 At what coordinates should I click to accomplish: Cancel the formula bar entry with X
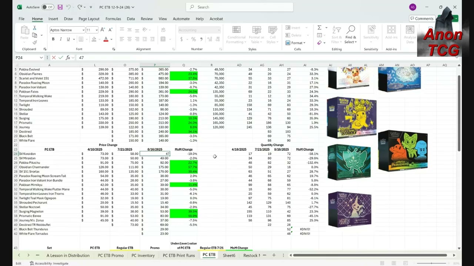[54, 58]
